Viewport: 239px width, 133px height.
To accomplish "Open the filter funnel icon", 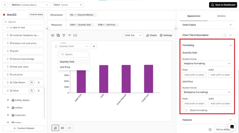I will tap(64, 35).
